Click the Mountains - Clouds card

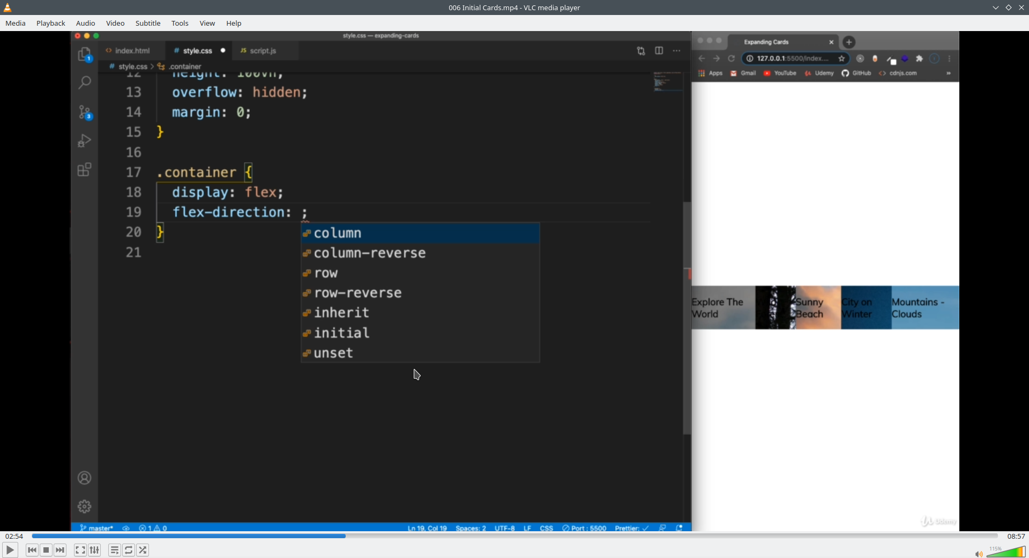point(925,308)
